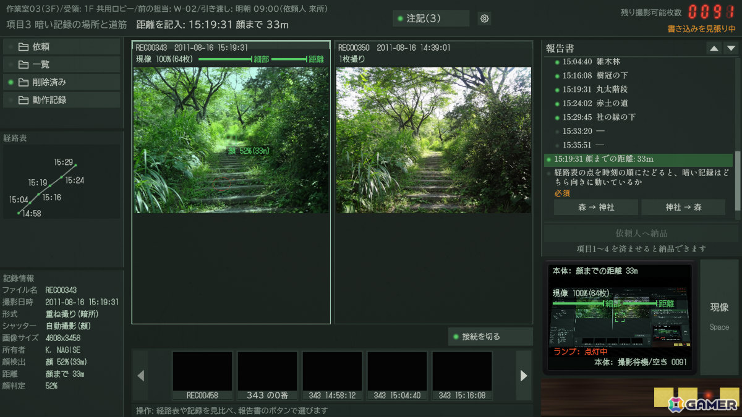
Task: Click the 現像 develop button
Action: point(719,317)
